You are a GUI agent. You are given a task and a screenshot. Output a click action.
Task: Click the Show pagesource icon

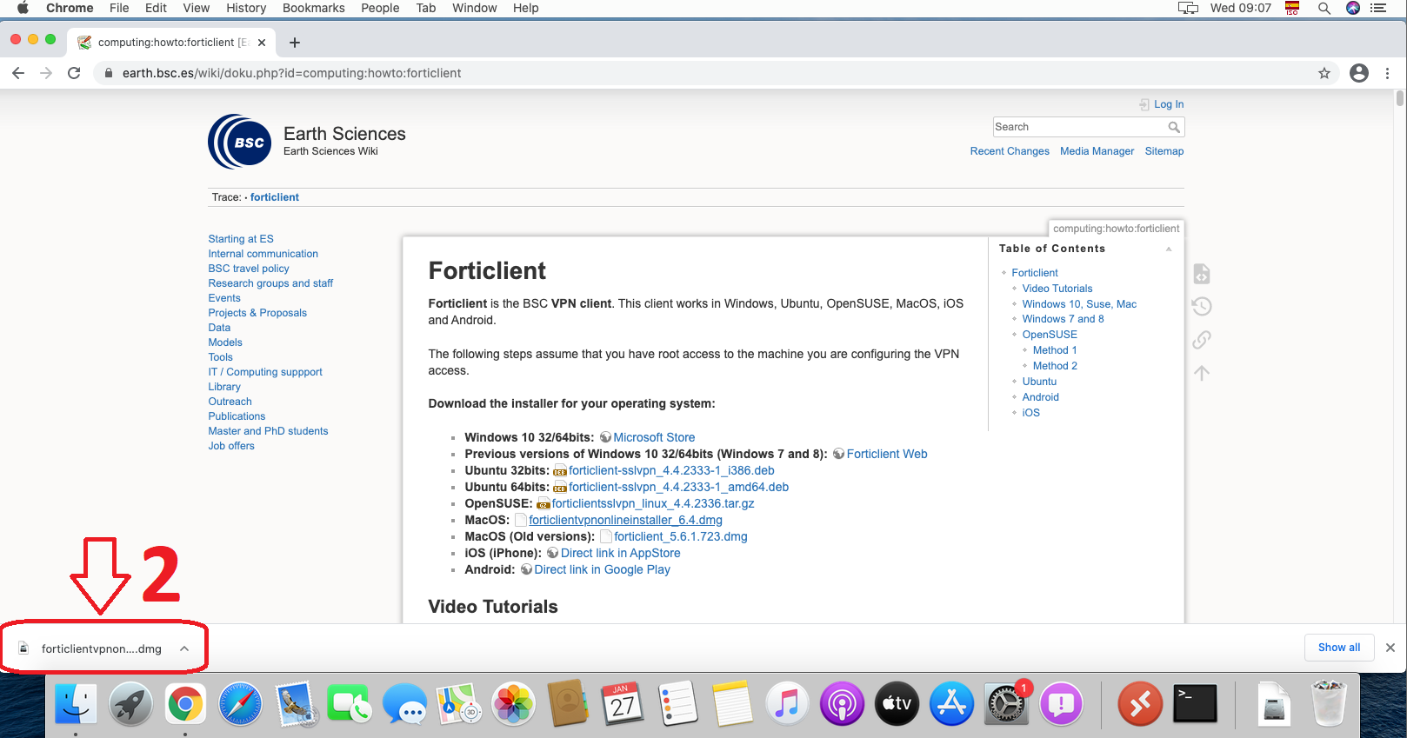coord(1201,274)
